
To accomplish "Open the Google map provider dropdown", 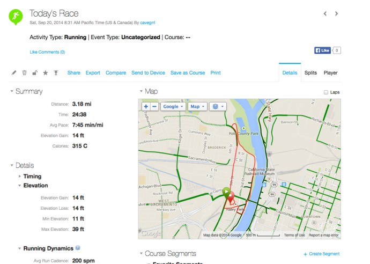I will pyautogui.click(x=173, y=107).
